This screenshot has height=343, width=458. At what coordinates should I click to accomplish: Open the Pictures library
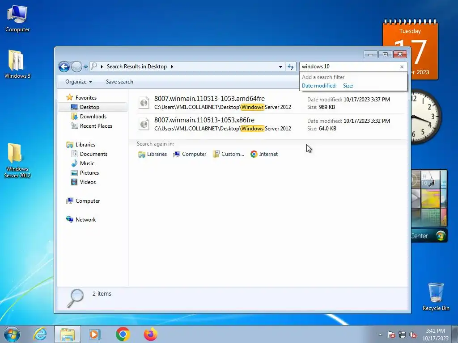click(x=89, y=173)
